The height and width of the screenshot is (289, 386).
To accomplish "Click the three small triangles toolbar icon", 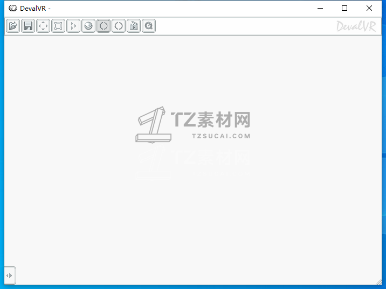I will [73, 26].
